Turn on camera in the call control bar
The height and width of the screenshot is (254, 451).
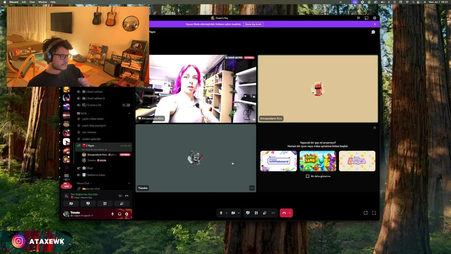pos(233,213)
